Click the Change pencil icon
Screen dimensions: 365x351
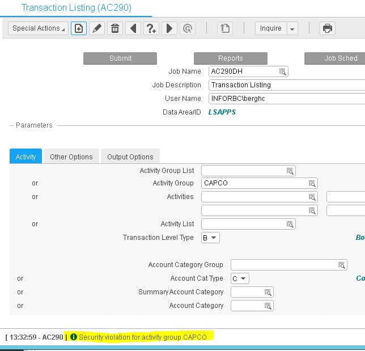click(x=97, y=28)
